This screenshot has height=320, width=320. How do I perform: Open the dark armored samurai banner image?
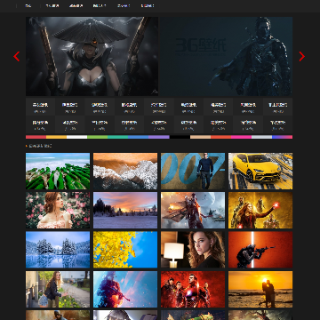point(227,56)
